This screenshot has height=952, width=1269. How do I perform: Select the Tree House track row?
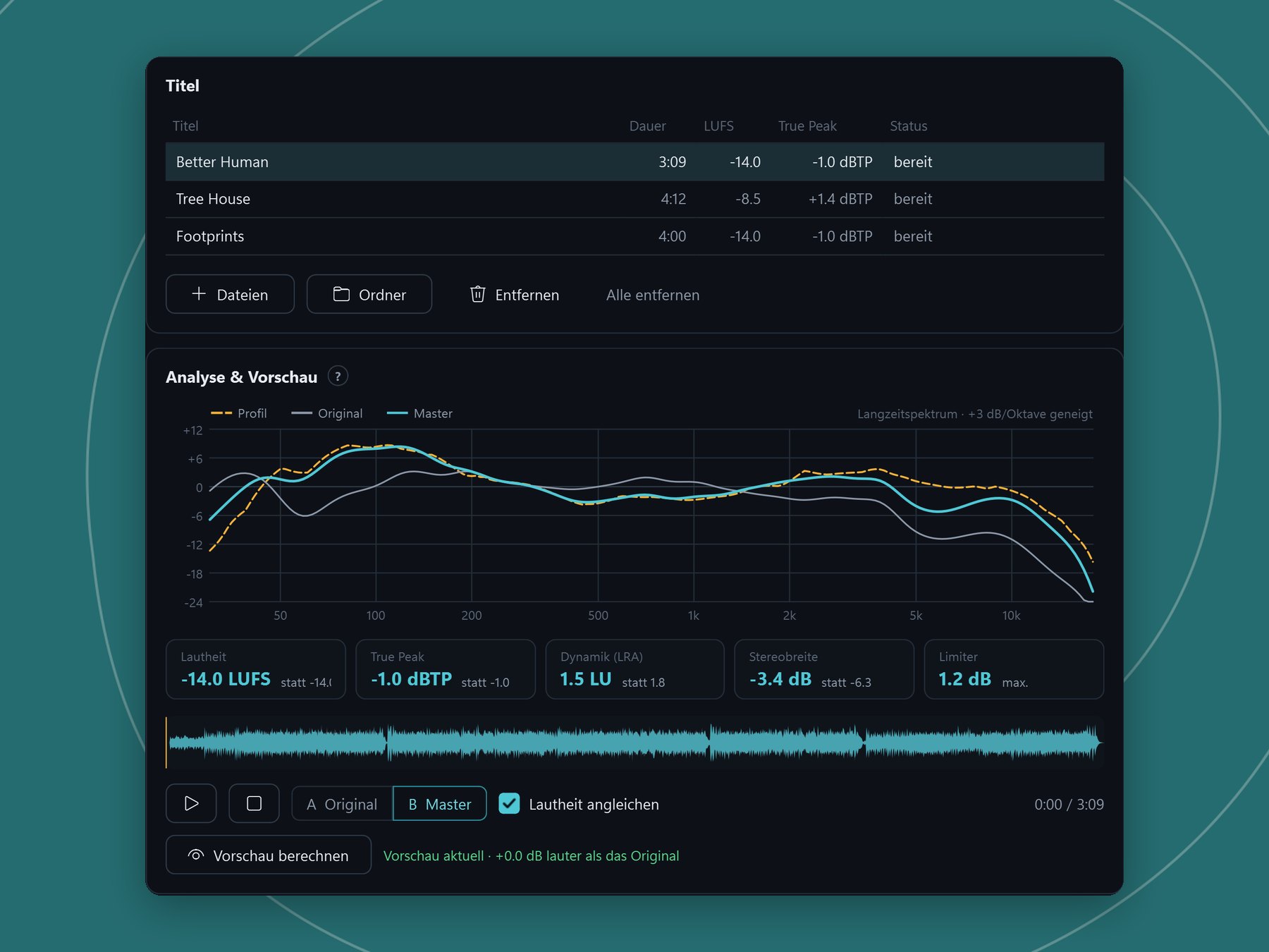click(x=634, y=199)
